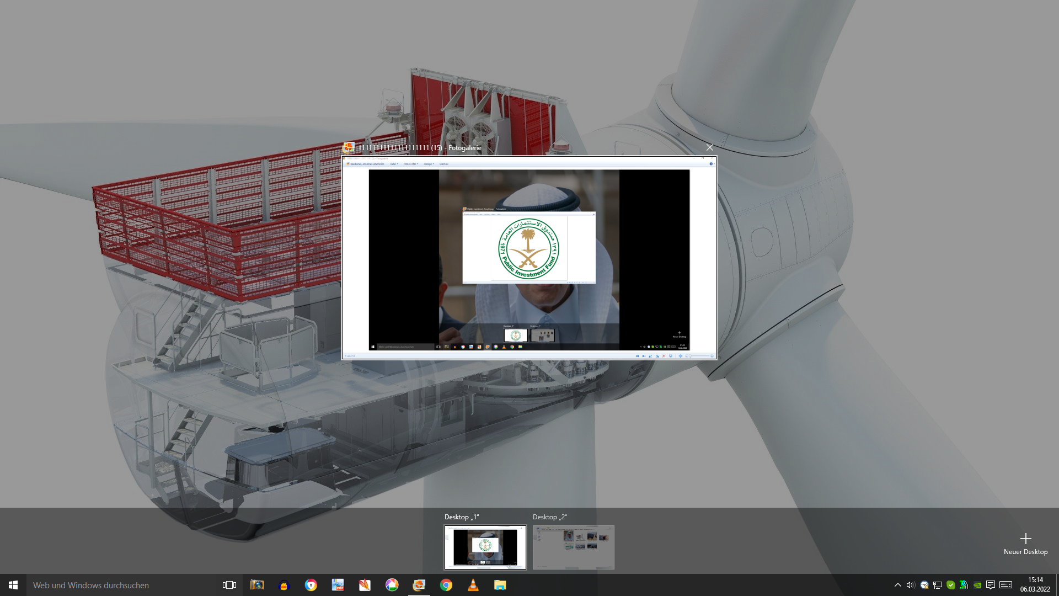1059x596 pixels.
Task: Open VLC media player from taskbar
Action: [x=473, y=585]
